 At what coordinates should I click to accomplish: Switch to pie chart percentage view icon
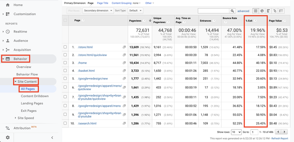(x=262, y=11)
